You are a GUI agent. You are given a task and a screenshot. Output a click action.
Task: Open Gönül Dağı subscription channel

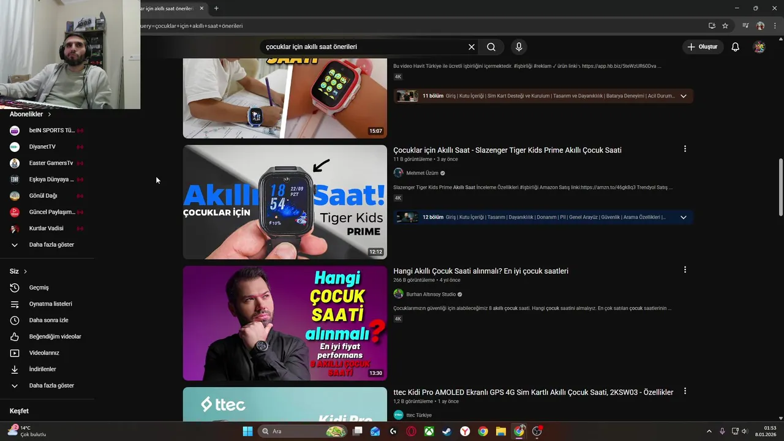(47, 195)
